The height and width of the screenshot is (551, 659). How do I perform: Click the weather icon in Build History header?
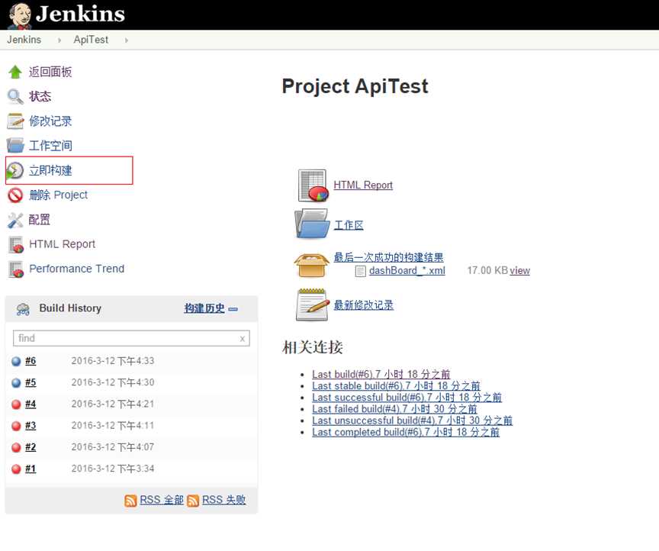tap(23, 309)
